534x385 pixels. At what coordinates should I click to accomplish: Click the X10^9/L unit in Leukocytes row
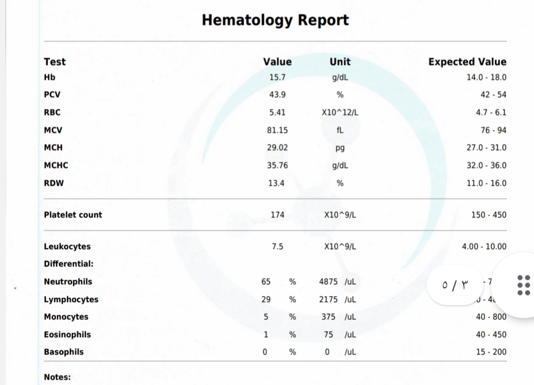pyautogui.click(x=340, y=247)
